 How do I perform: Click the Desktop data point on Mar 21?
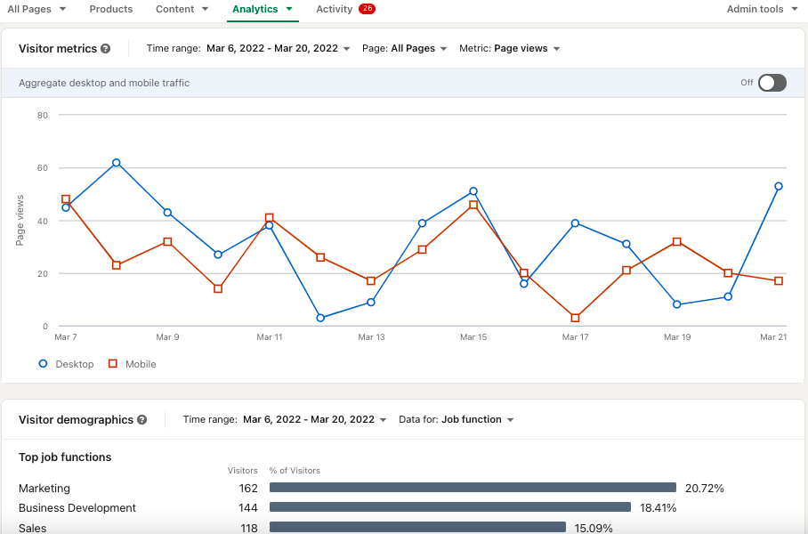point(779,186)
